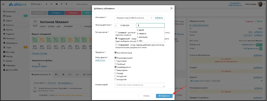Screen dimensions: 267x101
Task: Click the Отмена button
Action: point(146,96)
